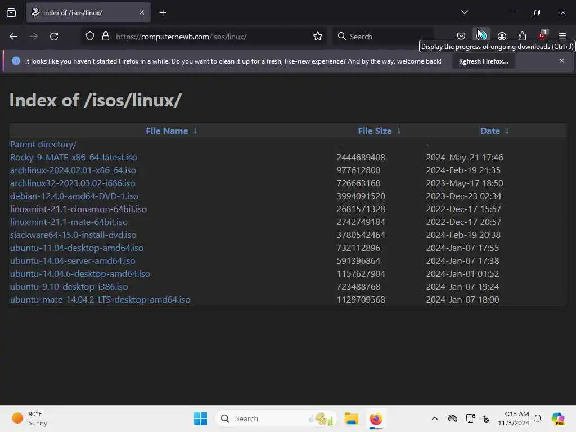Download ubuntu-14.04-server-amd64.iso
Image resolution: width=576 pixels, height=432 pixels.
(73, 261)
